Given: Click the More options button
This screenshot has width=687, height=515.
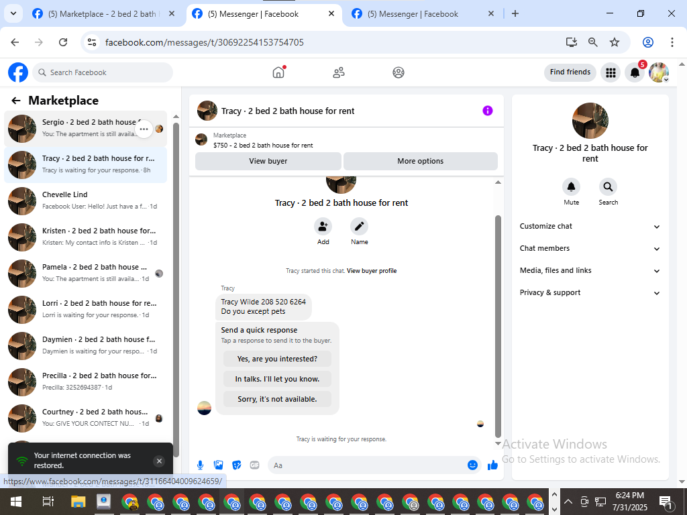Looking at the screenshot, I should tap(421, 161).
